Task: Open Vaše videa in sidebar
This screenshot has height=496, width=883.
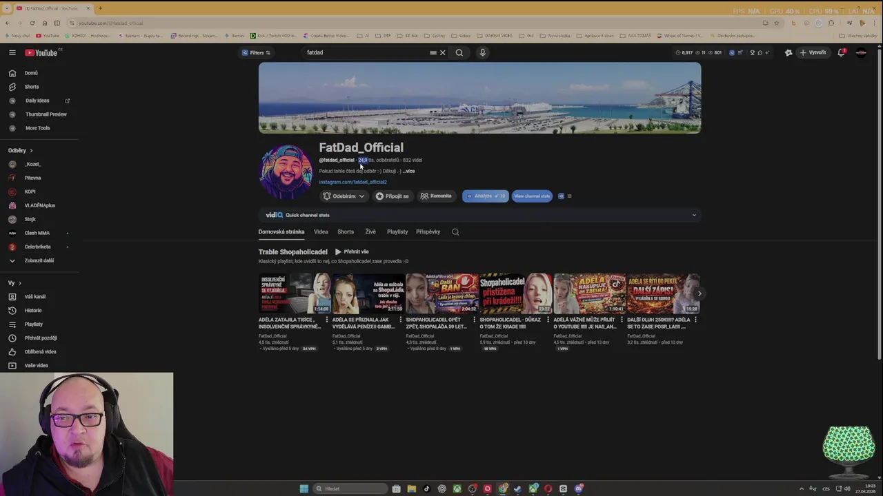Action: pyautogui.click(x=36, y=366)
